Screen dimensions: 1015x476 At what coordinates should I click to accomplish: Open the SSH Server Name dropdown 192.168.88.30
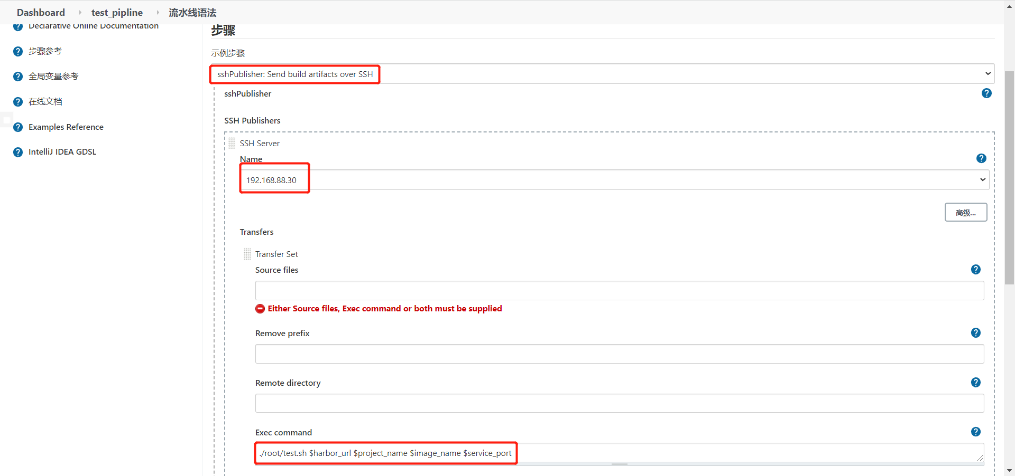point(615,180)
